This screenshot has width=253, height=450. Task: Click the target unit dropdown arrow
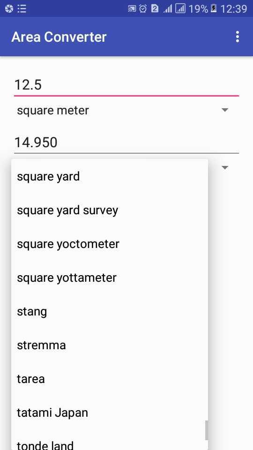(x=225, y=167)
